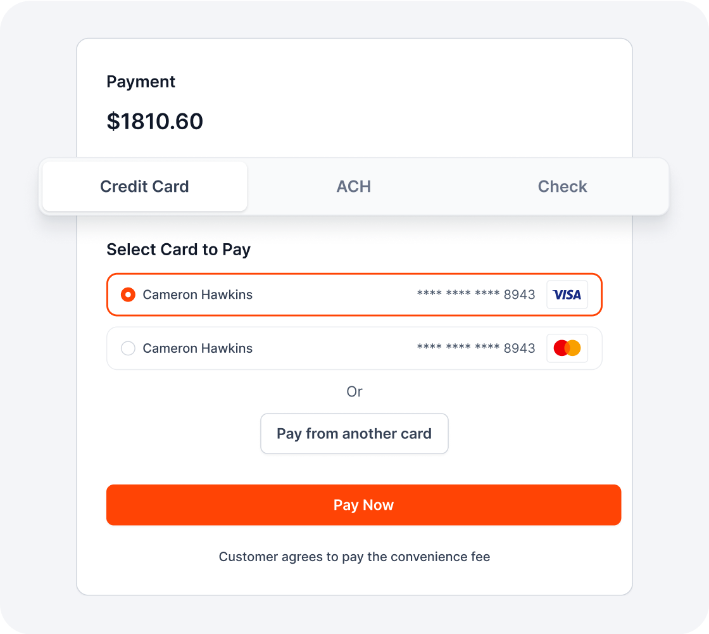Click the highlighted Visa card row
The image size is (709, 634).
[354, 295]
